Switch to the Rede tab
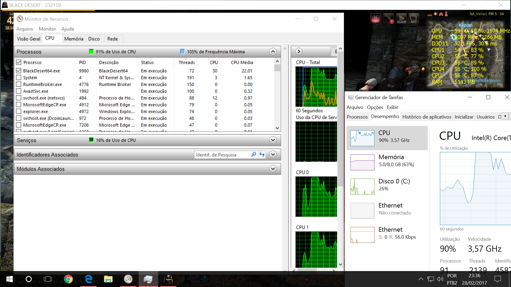This screenshot has height=287, width=511. coord(113,39)
